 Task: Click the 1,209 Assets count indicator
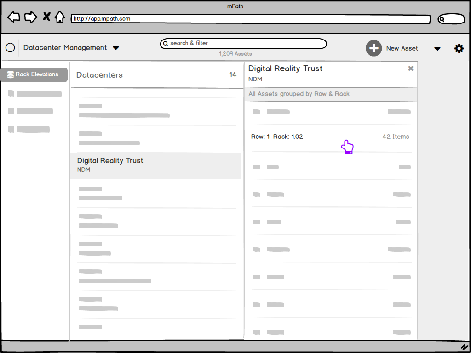[x=235, y=54]
